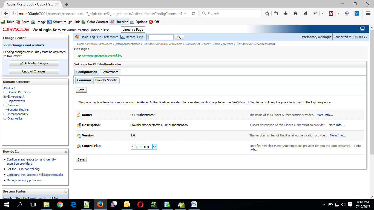Open Manage security providers help link
This screenshot has width=374, height=210.
pyautogui.click(x=24, y=180)
